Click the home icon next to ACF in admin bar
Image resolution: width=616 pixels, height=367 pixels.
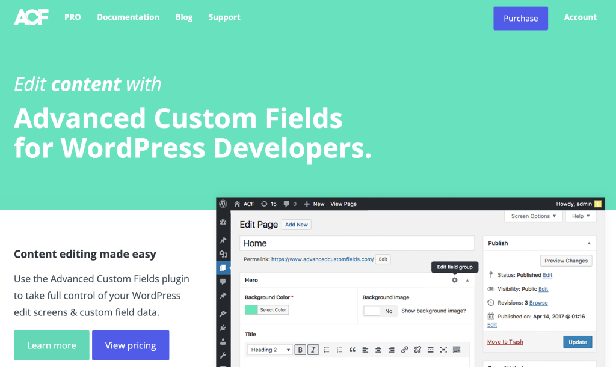tap(237, 204)
